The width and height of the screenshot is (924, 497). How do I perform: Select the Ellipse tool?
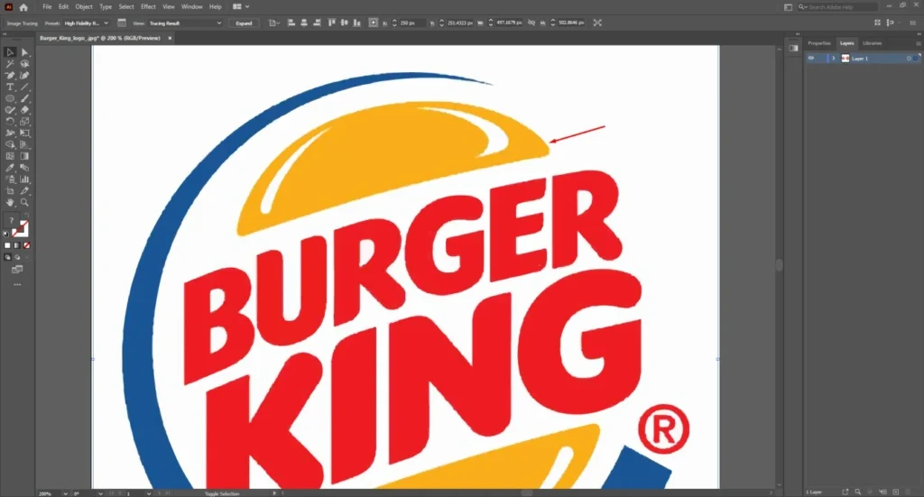tap(10, 98)
